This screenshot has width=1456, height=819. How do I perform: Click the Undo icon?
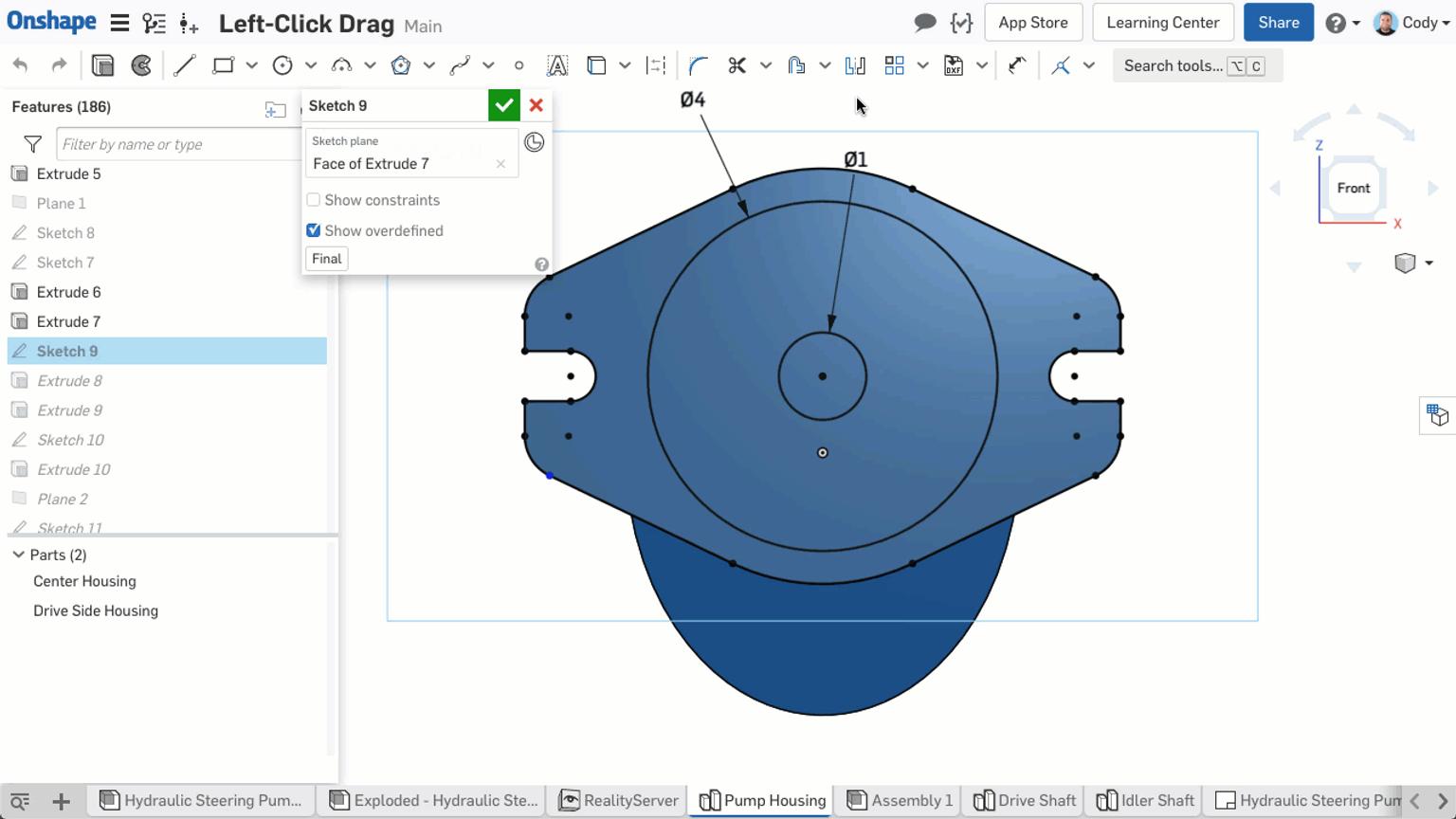click(20, 64)
